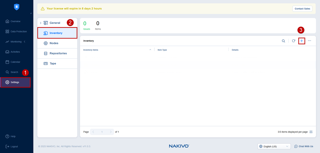Click the Search magnifier icon in sidebar
The image size is (320, 153).
[7, 72]
